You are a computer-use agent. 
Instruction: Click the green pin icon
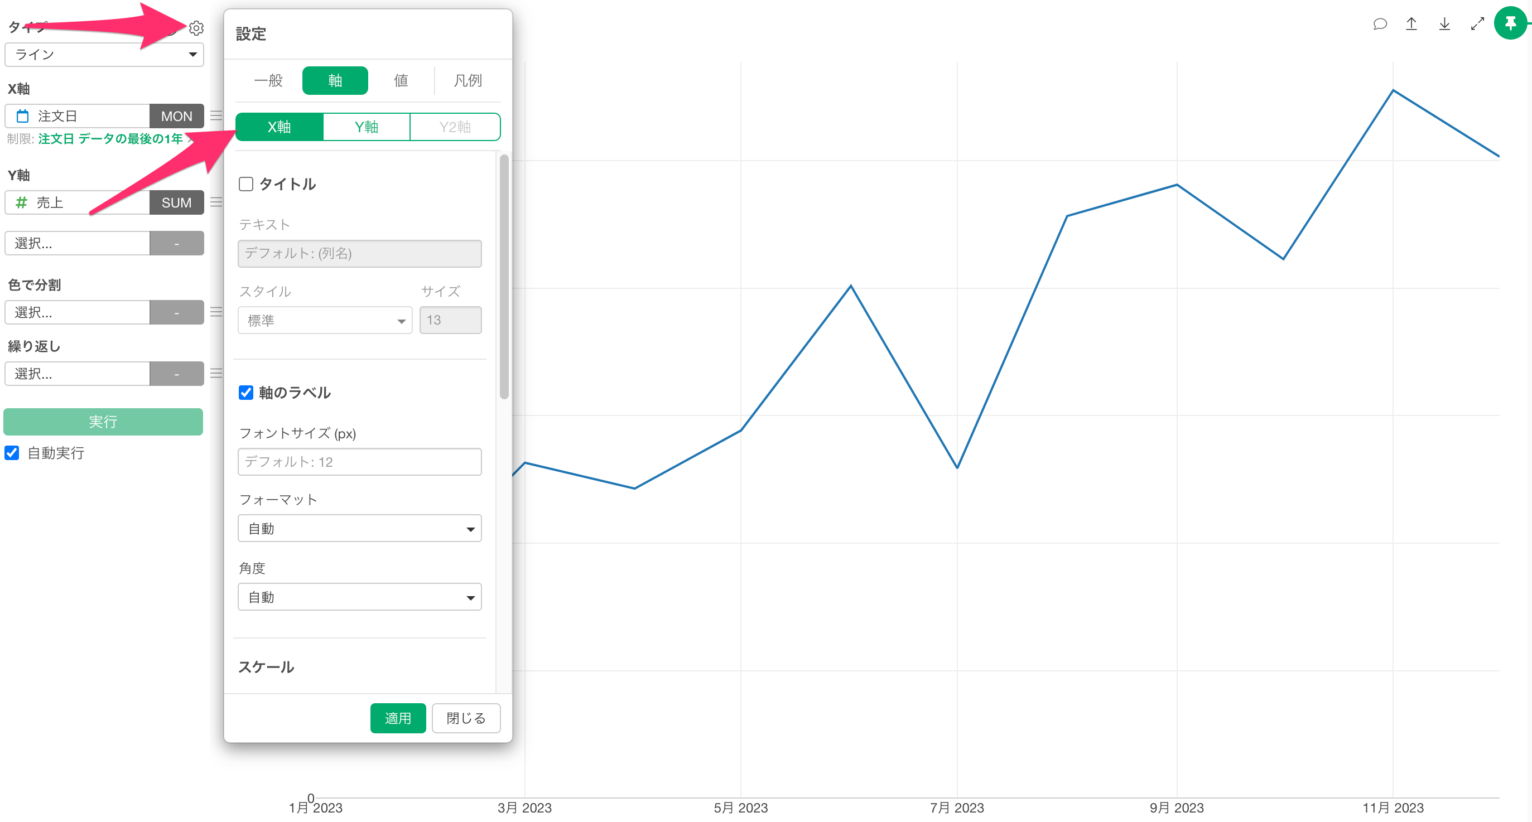tap(1511, 24)
